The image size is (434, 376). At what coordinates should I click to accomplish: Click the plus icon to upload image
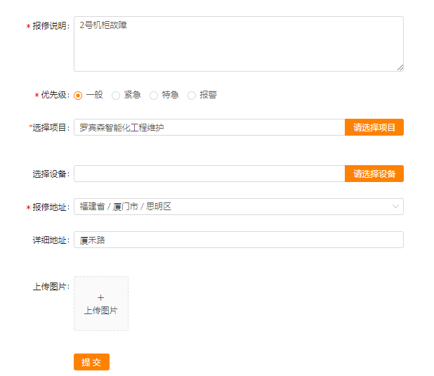(100, 297)
